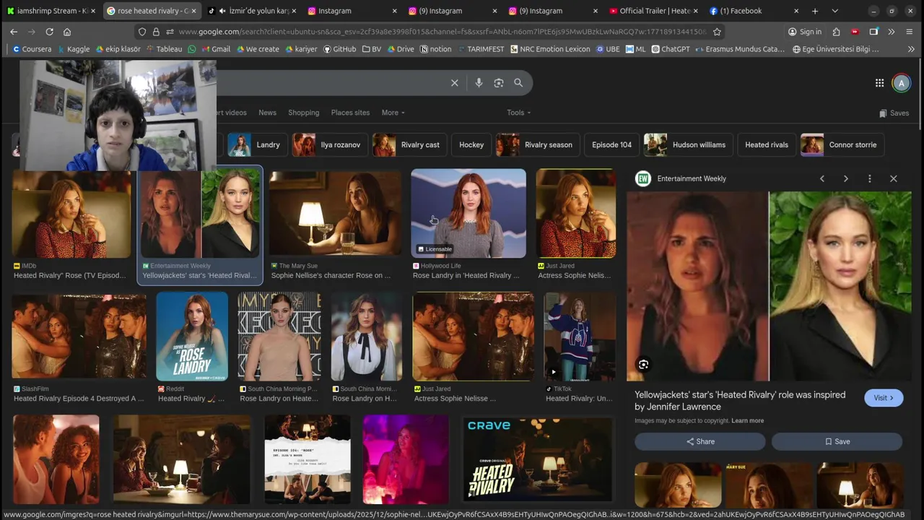Open Saves collection link

point(894,113)
